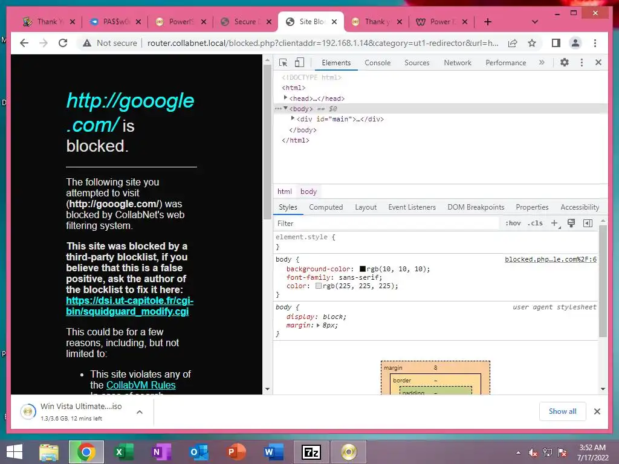The image size is (619, 464).
Task: Focus the styles Filter field
Action: (x=387, y=224)
